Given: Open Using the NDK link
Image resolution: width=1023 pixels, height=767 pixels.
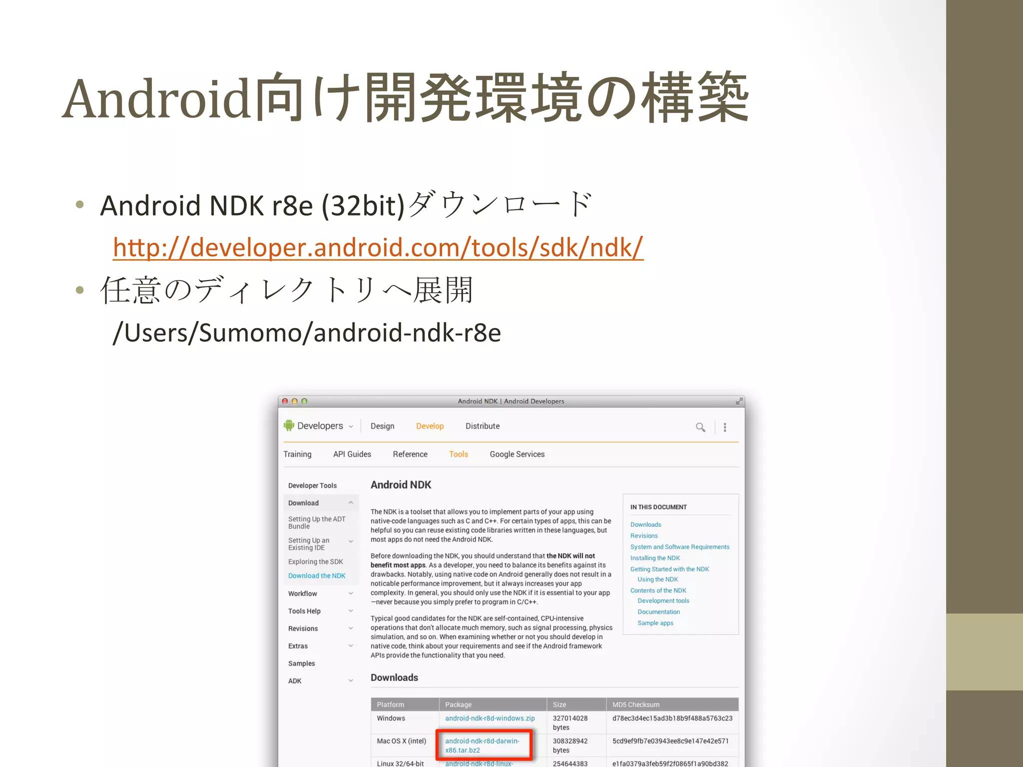Looking at the screenshot, I should click(x=657, y=579).
